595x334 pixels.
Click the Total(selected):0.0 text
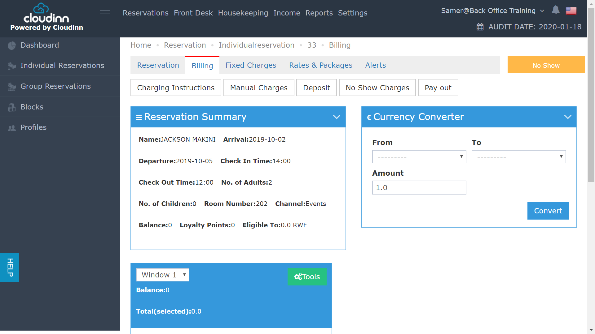coord(169,311)
